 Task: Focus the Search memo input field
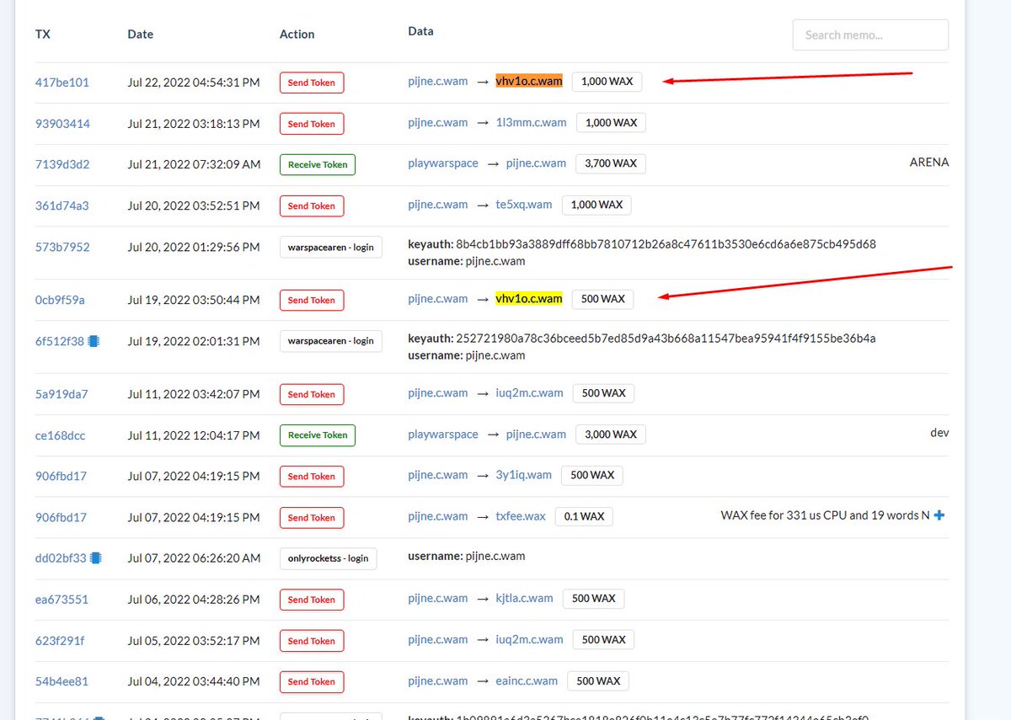pyautogui.click(x=870, y=35)
